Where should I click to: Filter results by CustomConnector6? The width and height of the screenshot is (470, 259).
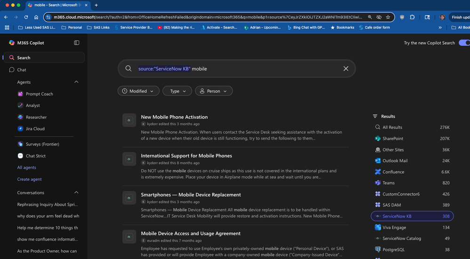point(412,194)
